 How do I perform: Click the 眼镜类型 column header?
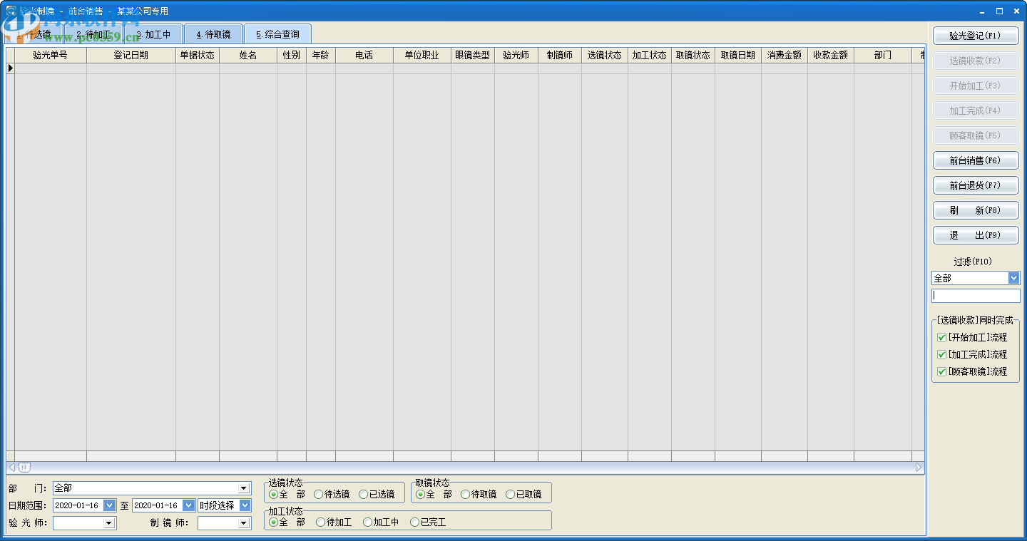click(473, 56)
